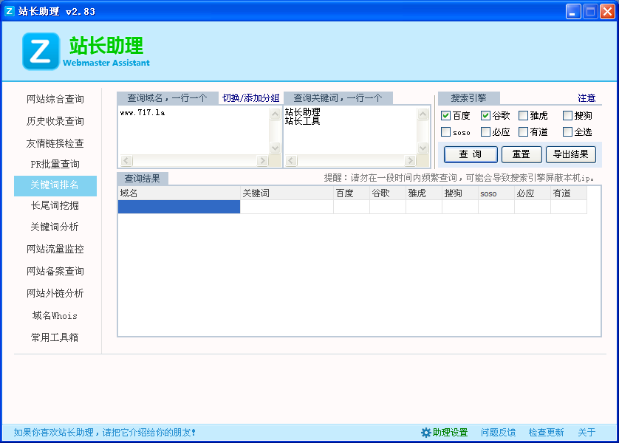Open 域名Whois in the sidebar

[x=55, y=315]
